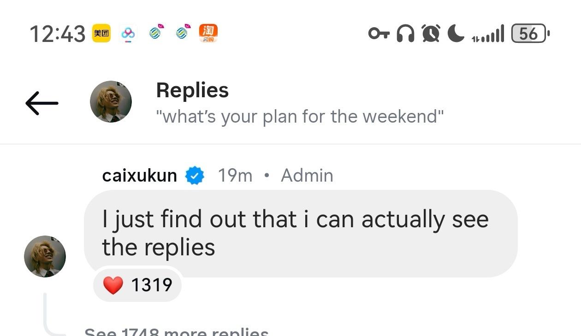Tap the blue verified badge next to caixukun
The height and width of the screenshot is (336, 581).
[x=195, y=176]
